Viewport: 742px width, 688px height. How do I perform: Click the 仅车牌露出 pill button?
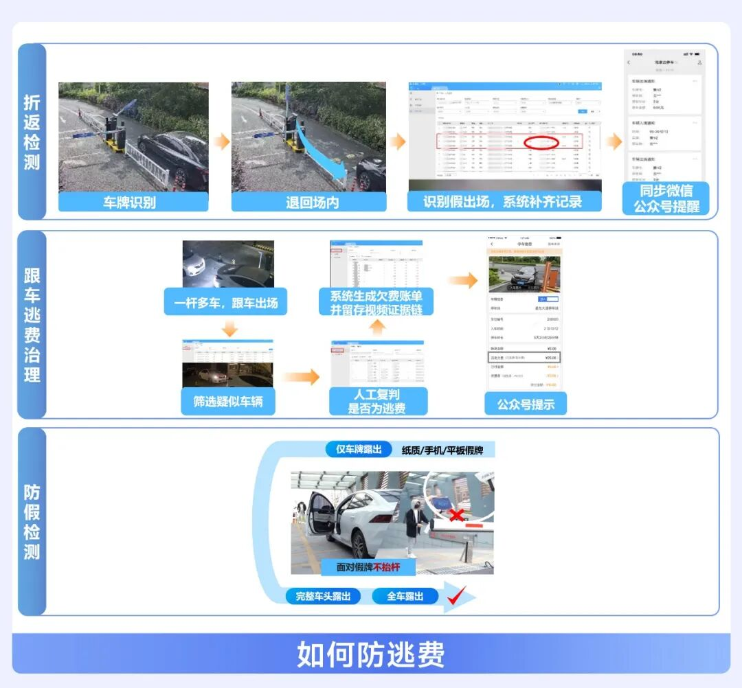click(359, 450)
